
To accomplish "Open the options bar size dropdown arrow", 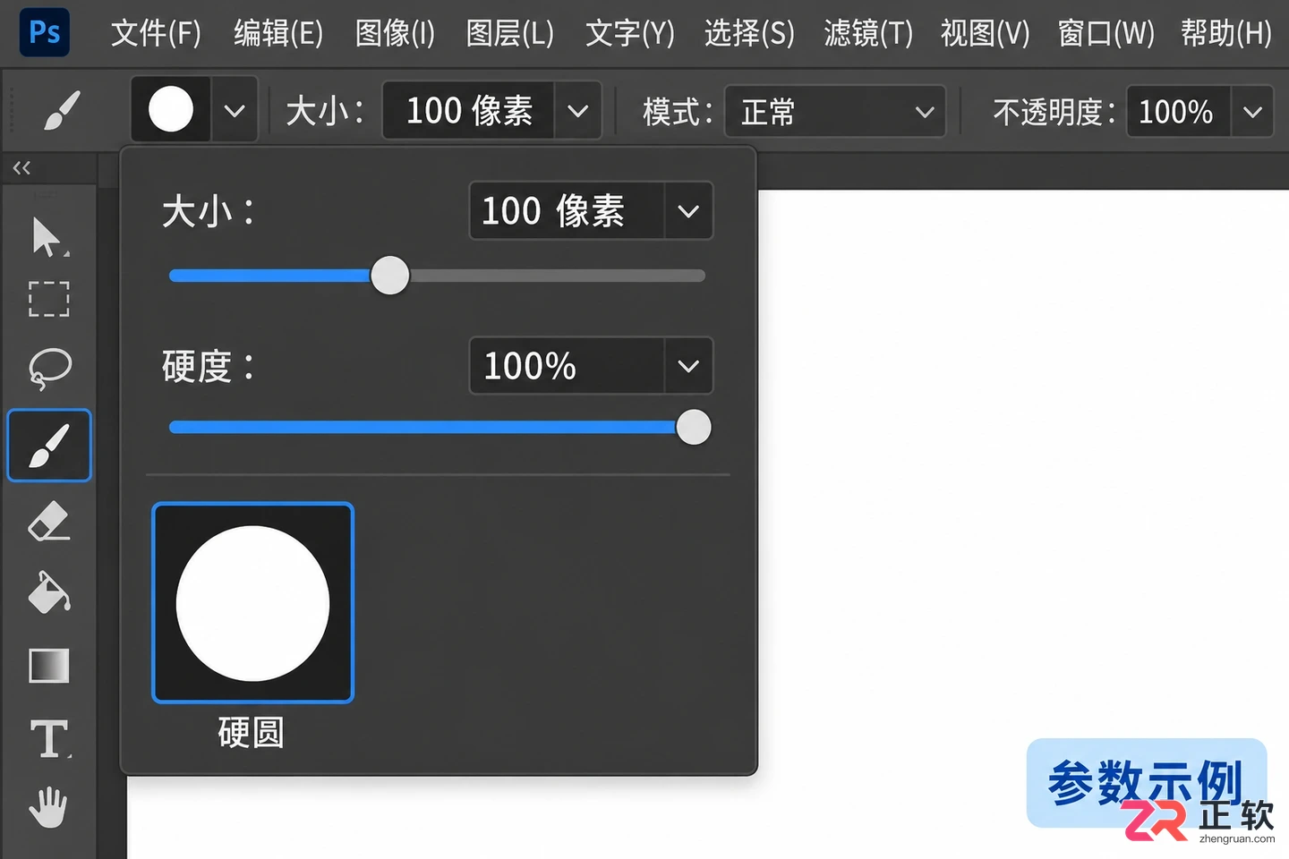I will click(578, 111).
